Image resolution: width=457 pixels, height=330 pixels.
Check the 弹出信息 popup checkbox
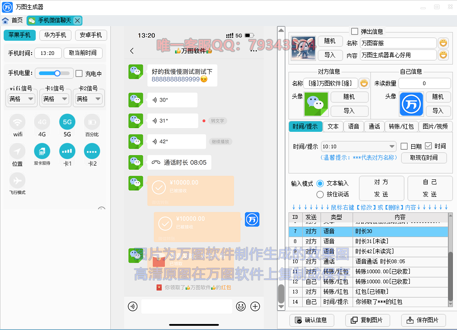(354, 32)
